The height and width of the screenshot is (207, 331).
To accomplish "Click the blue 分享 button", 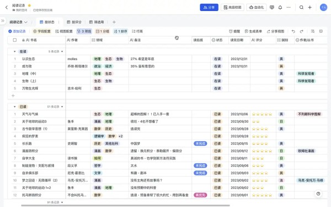I will 209,7.
